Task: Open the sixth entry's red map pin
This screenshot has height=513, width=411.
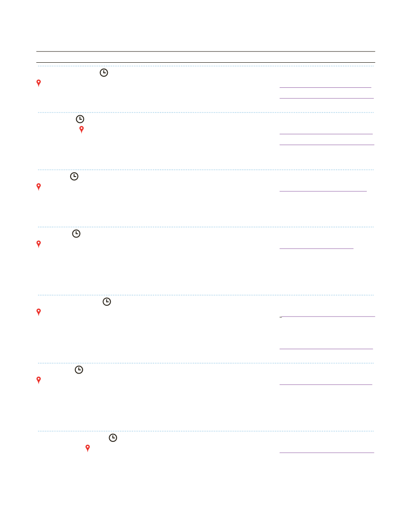Action: (39, 380)
